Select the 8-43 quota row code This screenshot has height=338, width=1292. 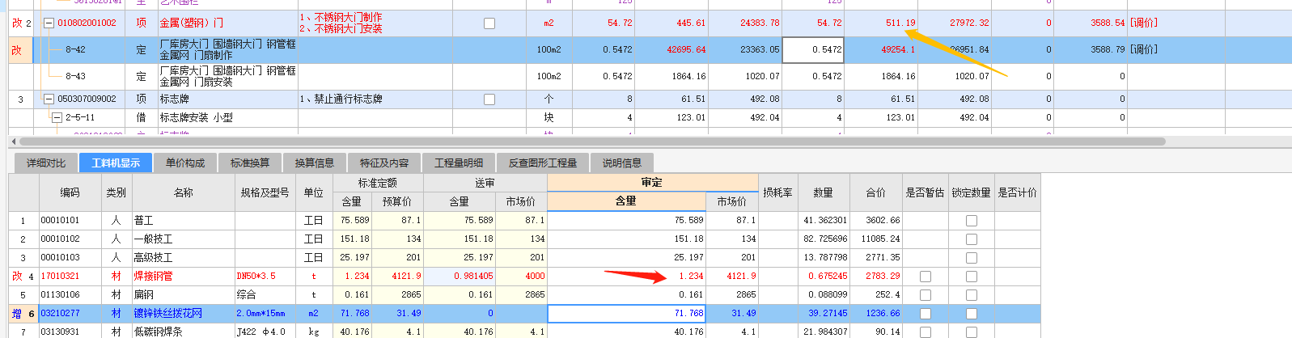[75, 76]
